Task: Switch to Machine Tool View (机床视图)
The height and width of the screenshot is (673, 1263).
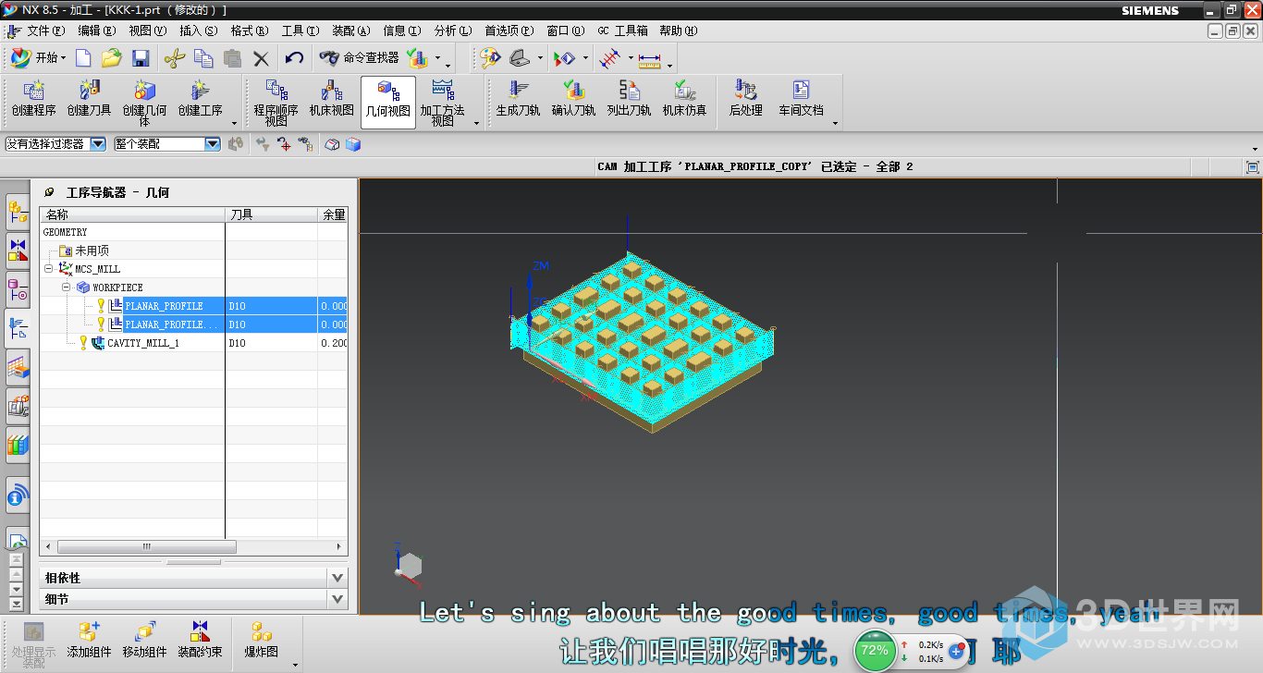Action: pyautogui.click(x=331, y=98)
